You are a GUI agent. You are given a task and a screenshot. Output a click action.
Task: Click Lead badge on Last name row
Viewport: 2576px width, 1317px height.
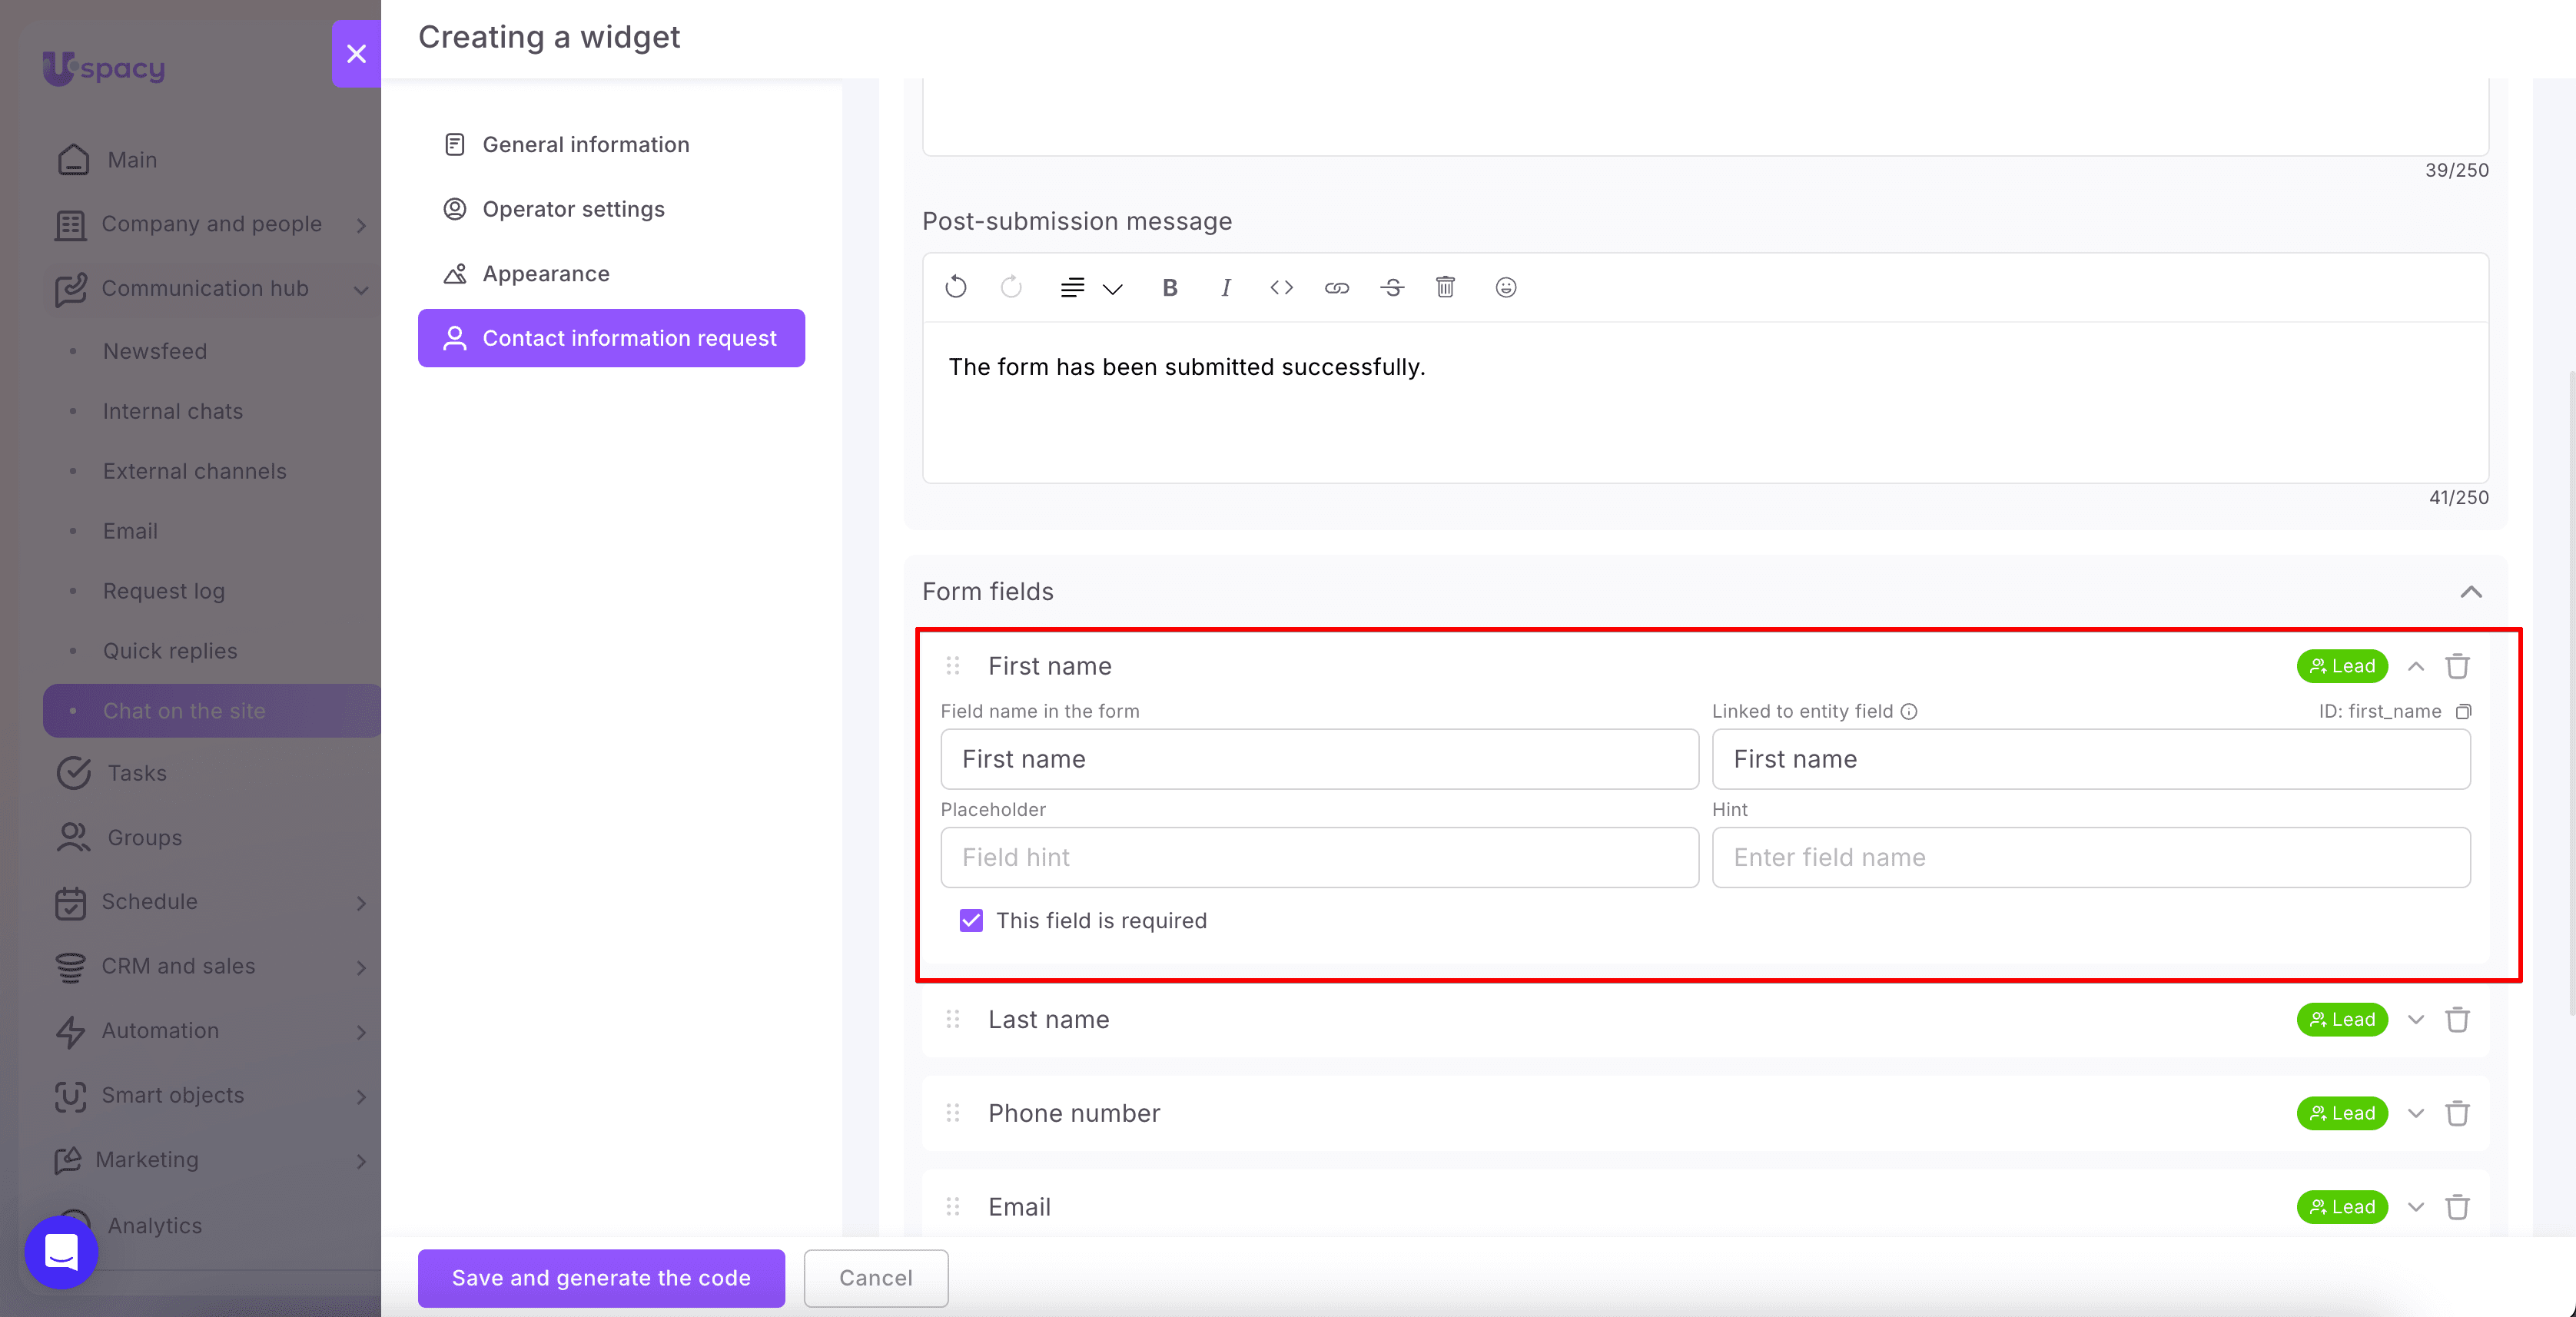(2342, 1020)
